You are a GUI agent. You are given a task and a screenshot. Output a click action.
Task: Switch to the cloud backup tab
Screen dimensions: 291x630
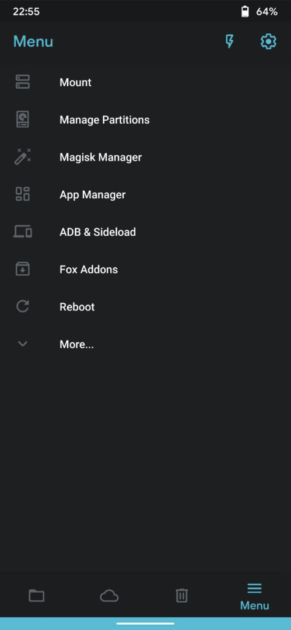[x=109, y=596]
